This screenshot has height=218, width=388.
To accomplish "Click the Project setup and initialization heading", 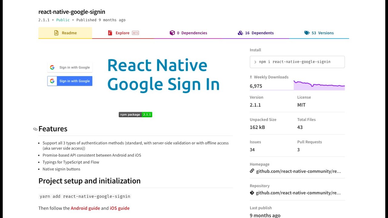I will click(89, 181).
